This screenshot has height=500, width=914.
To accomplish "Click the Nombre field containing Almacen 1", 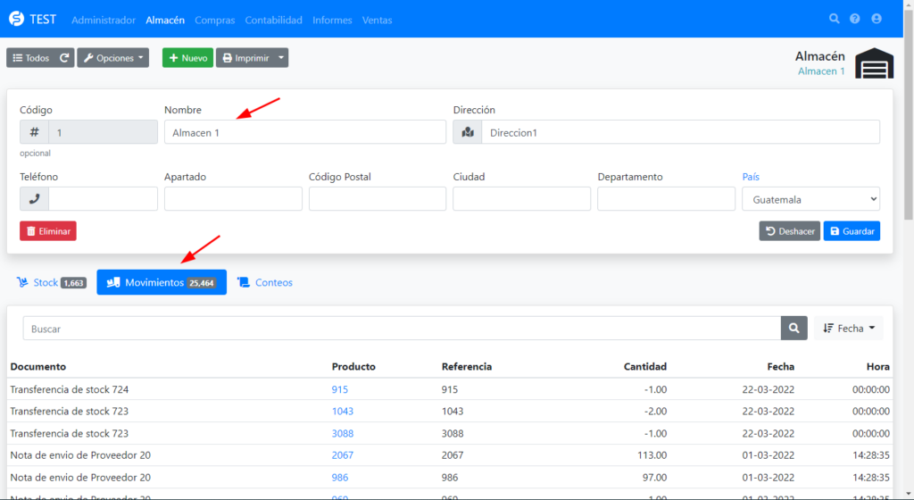I will pos(304,132).
